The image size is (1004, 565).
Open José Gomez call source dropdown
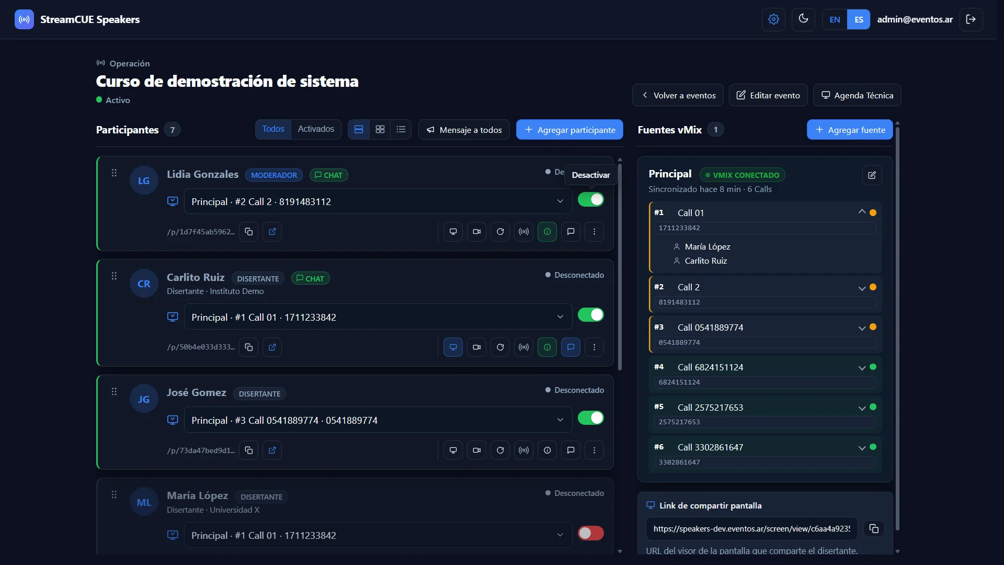point(378,420)
